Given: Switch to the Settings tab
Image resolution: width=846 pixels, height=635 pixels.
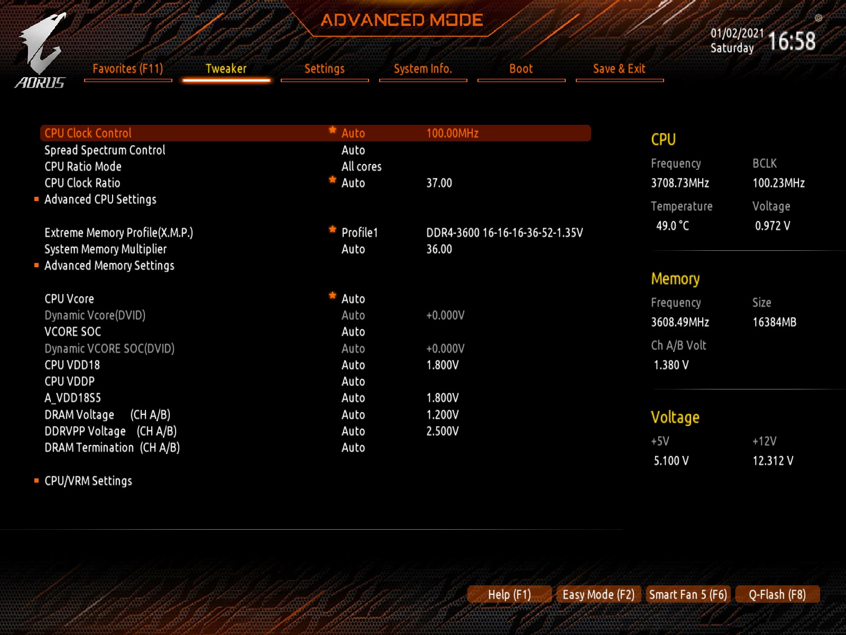Looking at the screenshot, I should [x=324, y=69].
